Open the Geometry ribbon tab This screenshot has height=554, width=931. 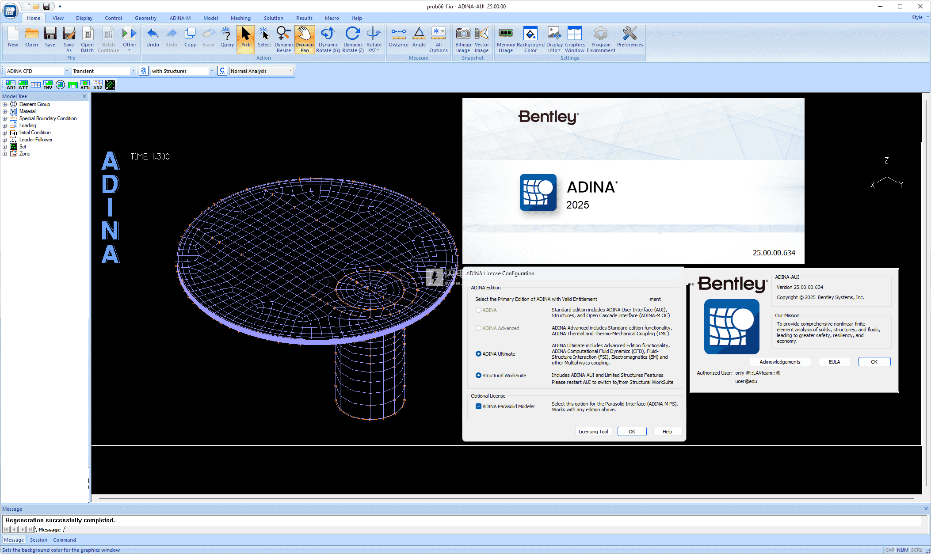(145, 18)
